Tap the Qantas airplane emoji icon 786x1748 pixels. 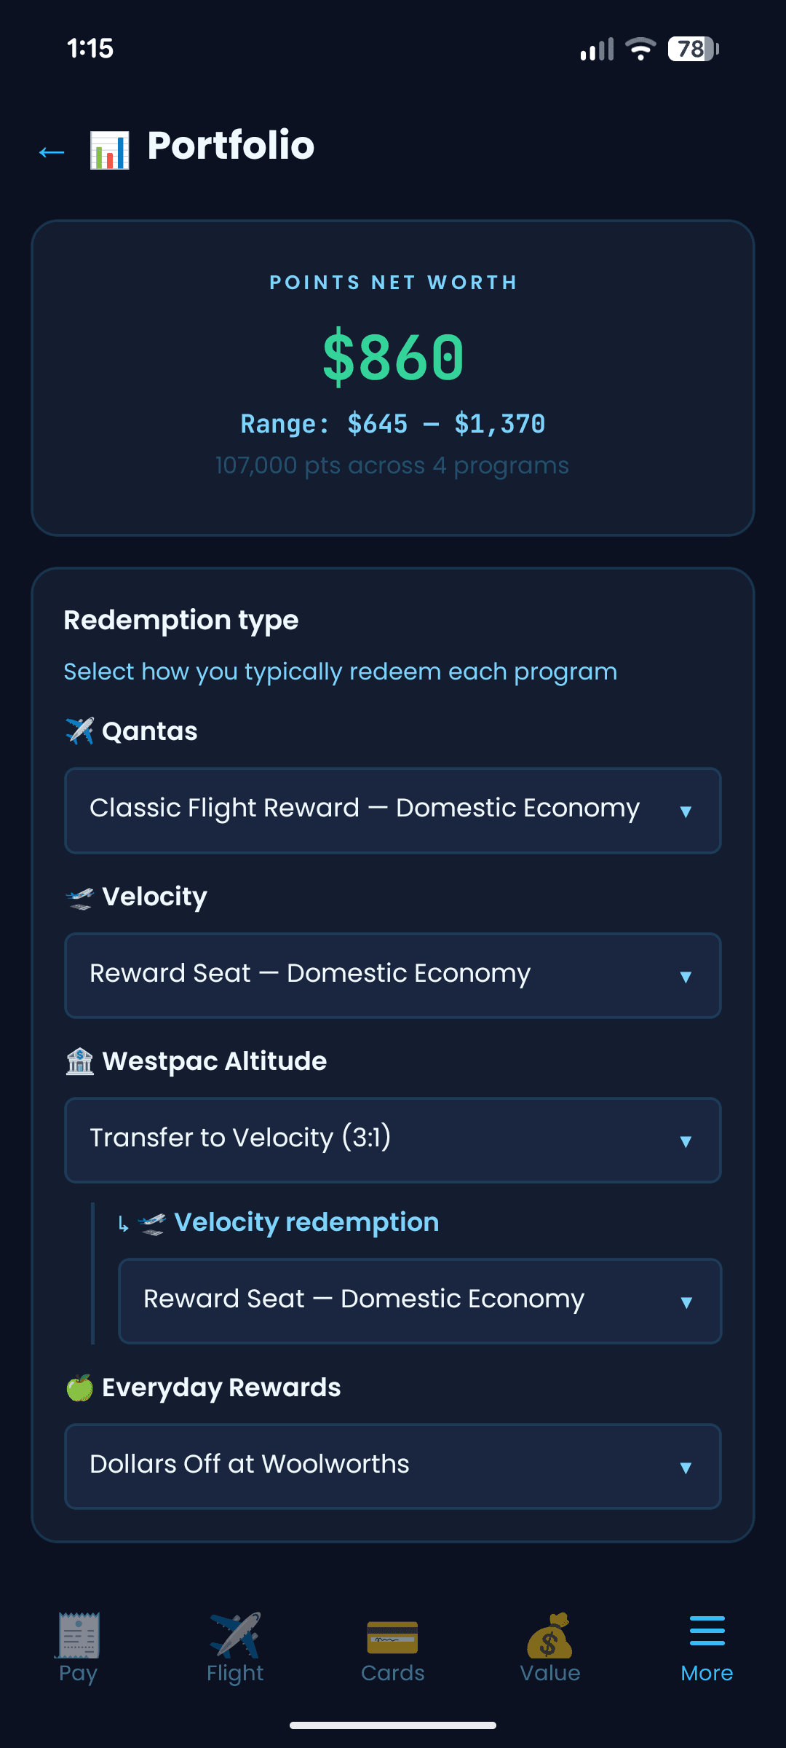tap(80, 731)
